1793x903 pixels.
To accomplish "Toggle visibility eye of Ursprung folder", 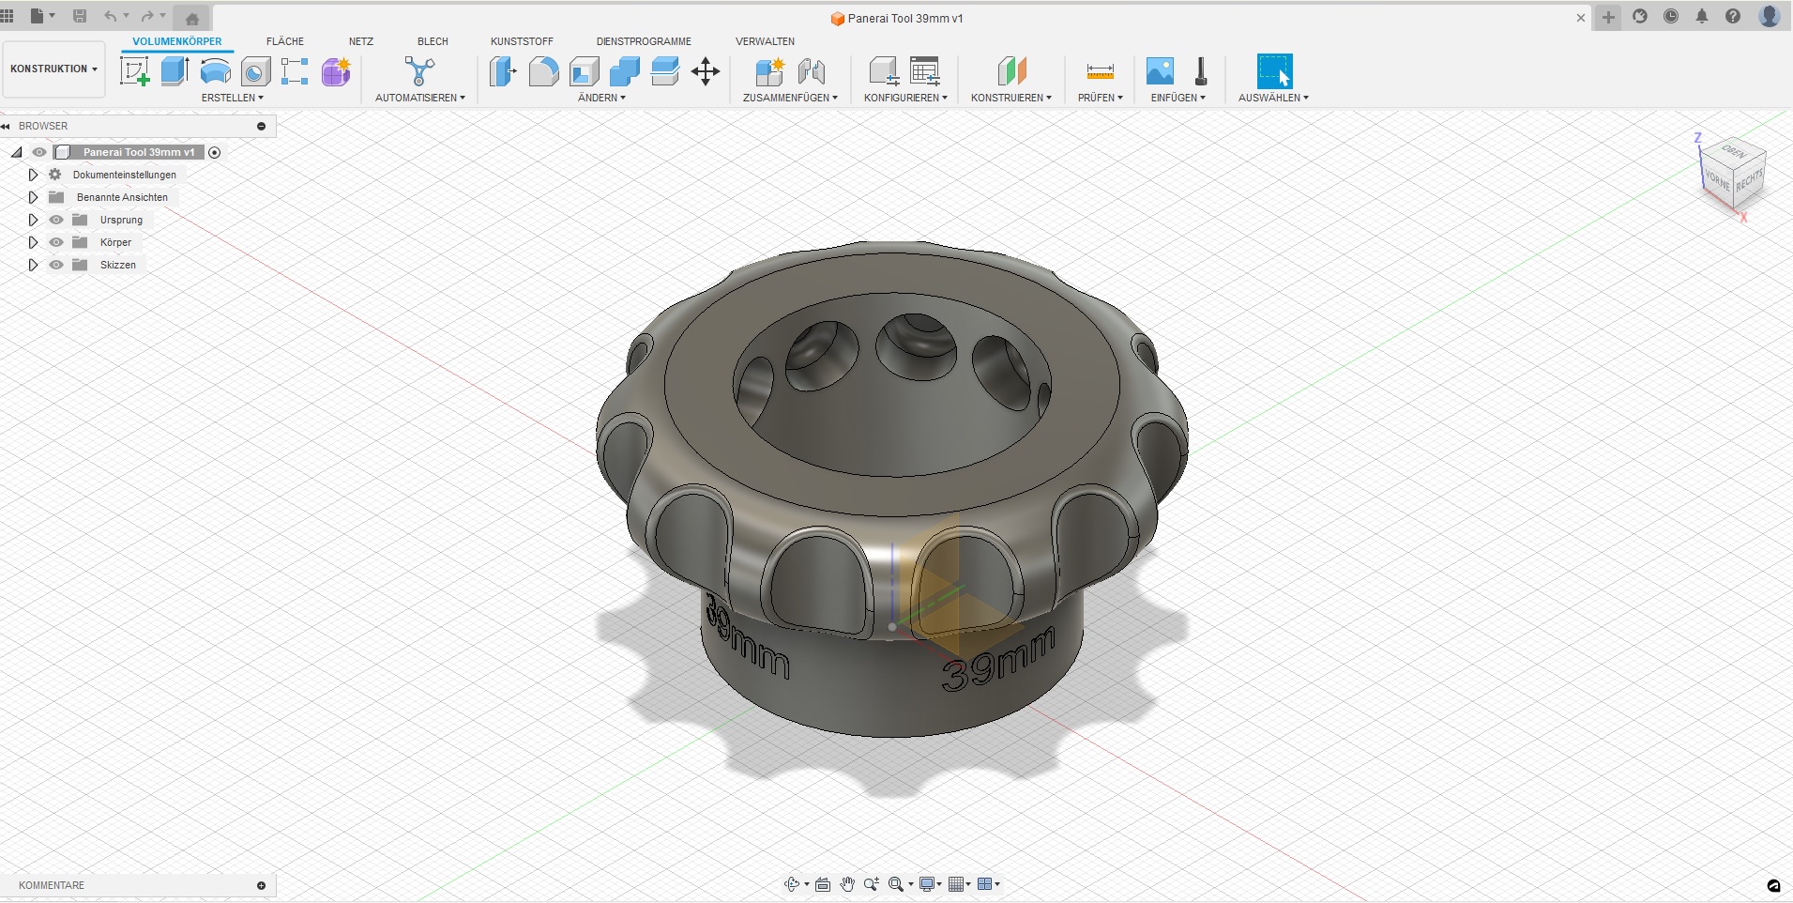I will click(56, 220).
